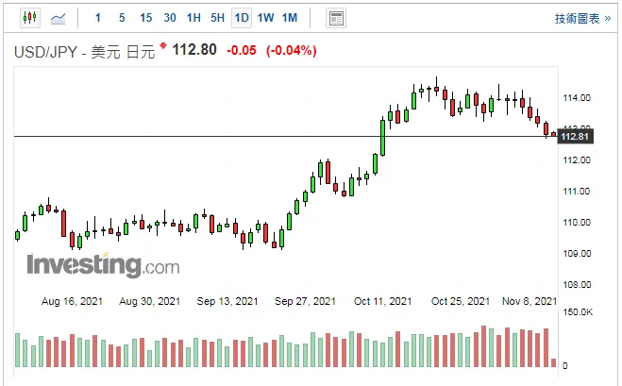Click the 109.00 price axis label
This screenshot has width=622, height=386.
[577, 254]
